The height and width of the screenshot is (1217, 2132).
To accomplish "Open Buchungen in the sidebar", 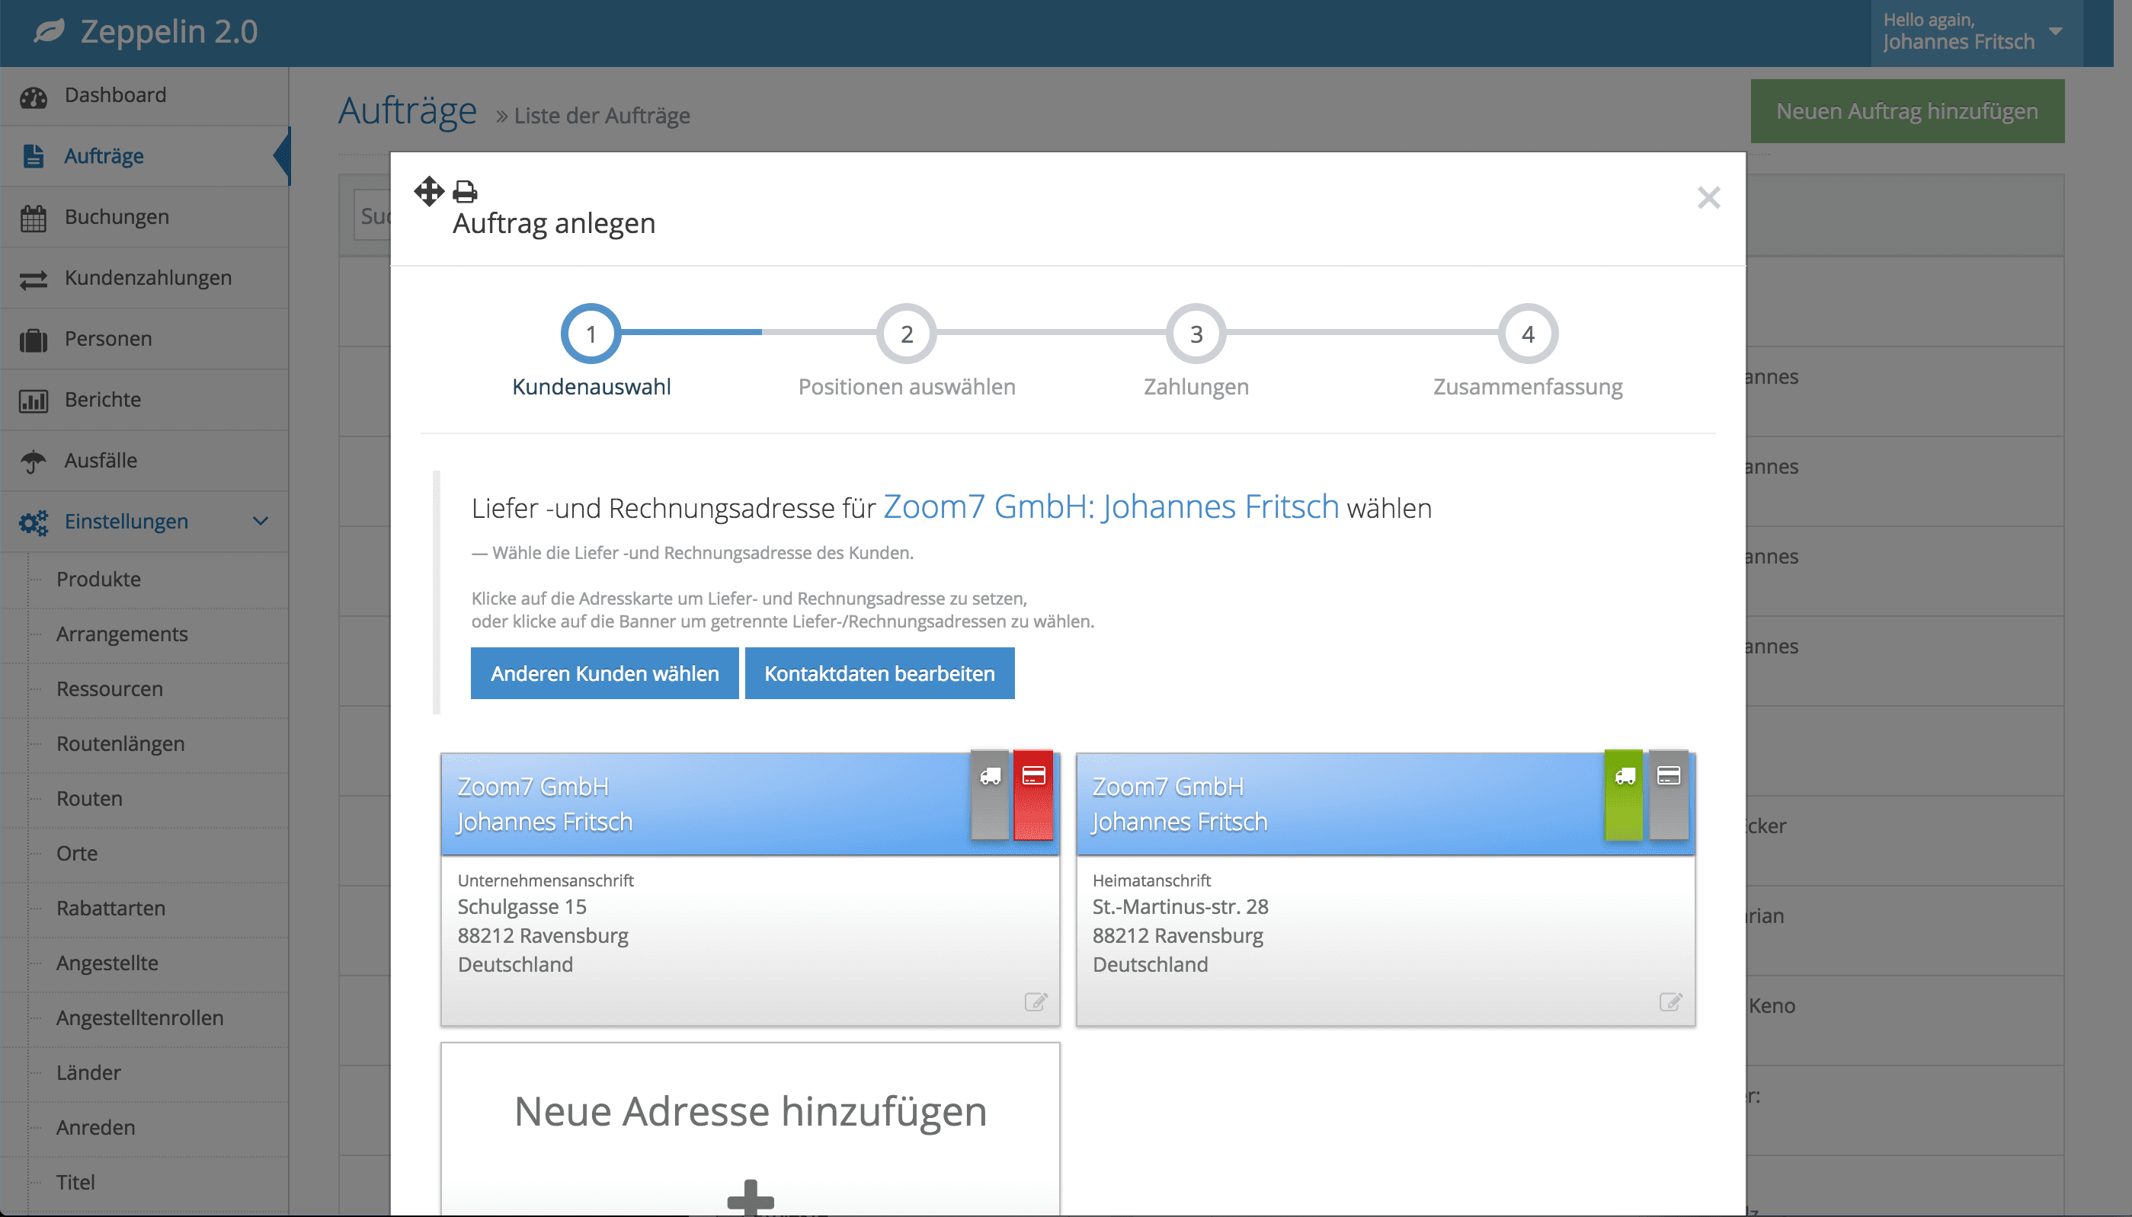I will coord(145,217).
